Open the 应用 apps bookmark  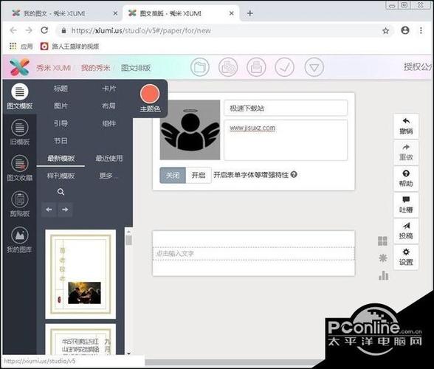coord(21,46)
